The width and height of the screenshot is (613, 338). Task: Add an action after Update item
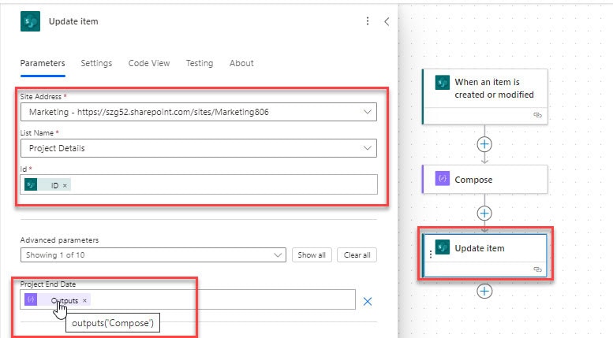click(484, 292)
